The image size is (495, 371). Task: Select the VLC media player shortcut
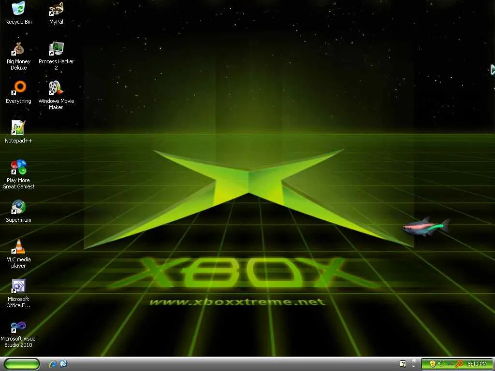pyautogui.click(x=18, y=254)
